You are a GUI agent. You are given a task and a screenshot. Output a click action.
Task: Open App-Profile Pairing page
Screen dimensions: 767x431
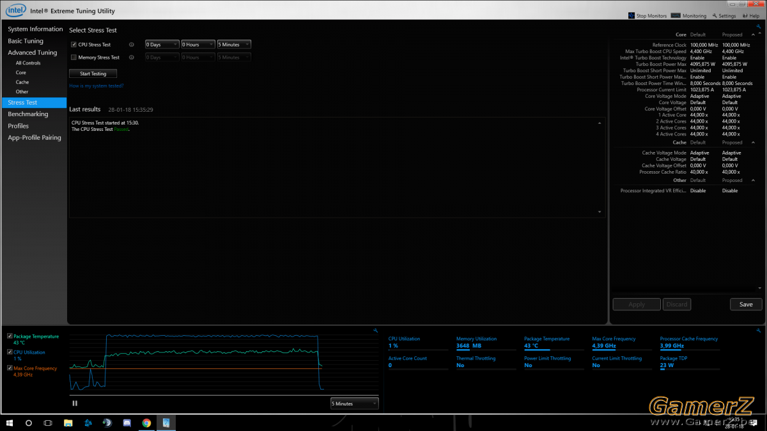click(x=34, y=137)
